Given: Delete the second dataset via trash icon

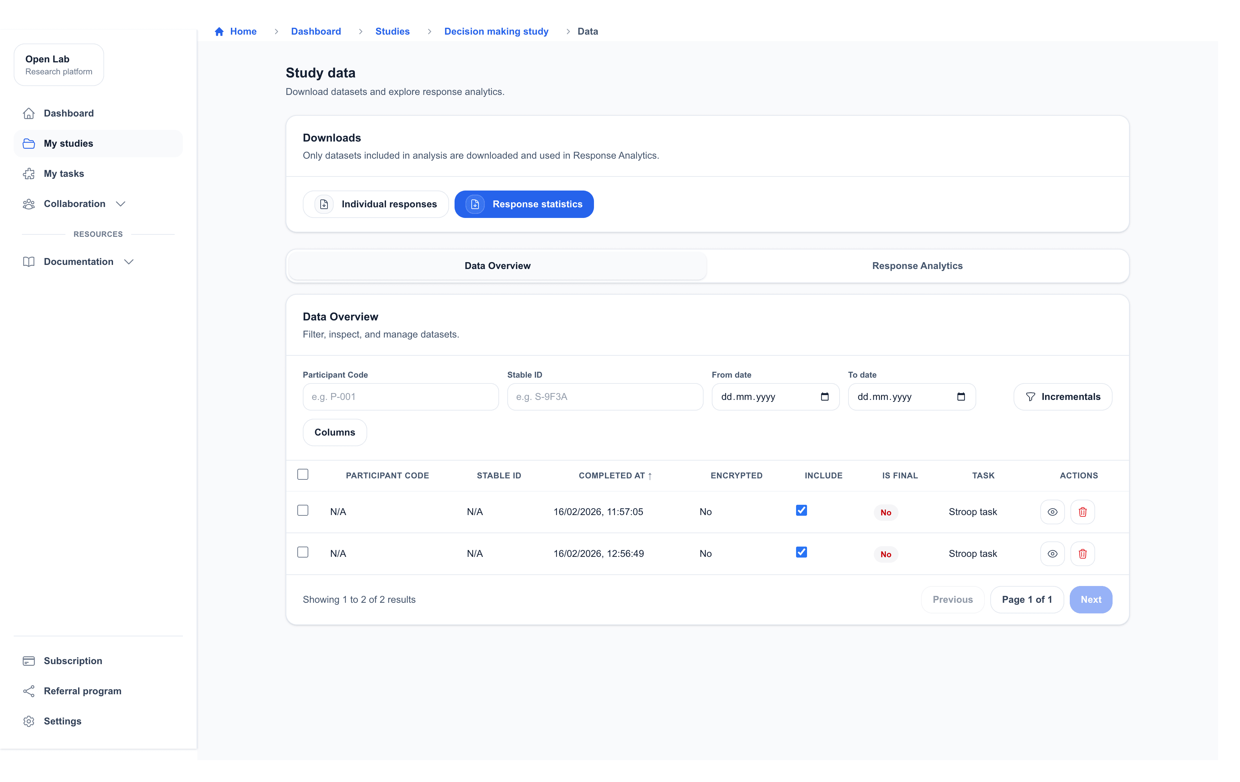Looking at the screenshot, I should 1082,553.
